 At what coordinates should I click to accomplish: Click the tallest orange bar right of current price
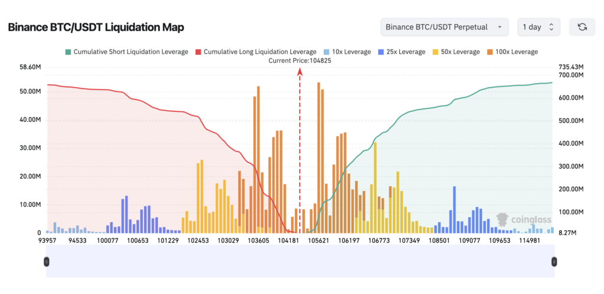pos(319,157)
